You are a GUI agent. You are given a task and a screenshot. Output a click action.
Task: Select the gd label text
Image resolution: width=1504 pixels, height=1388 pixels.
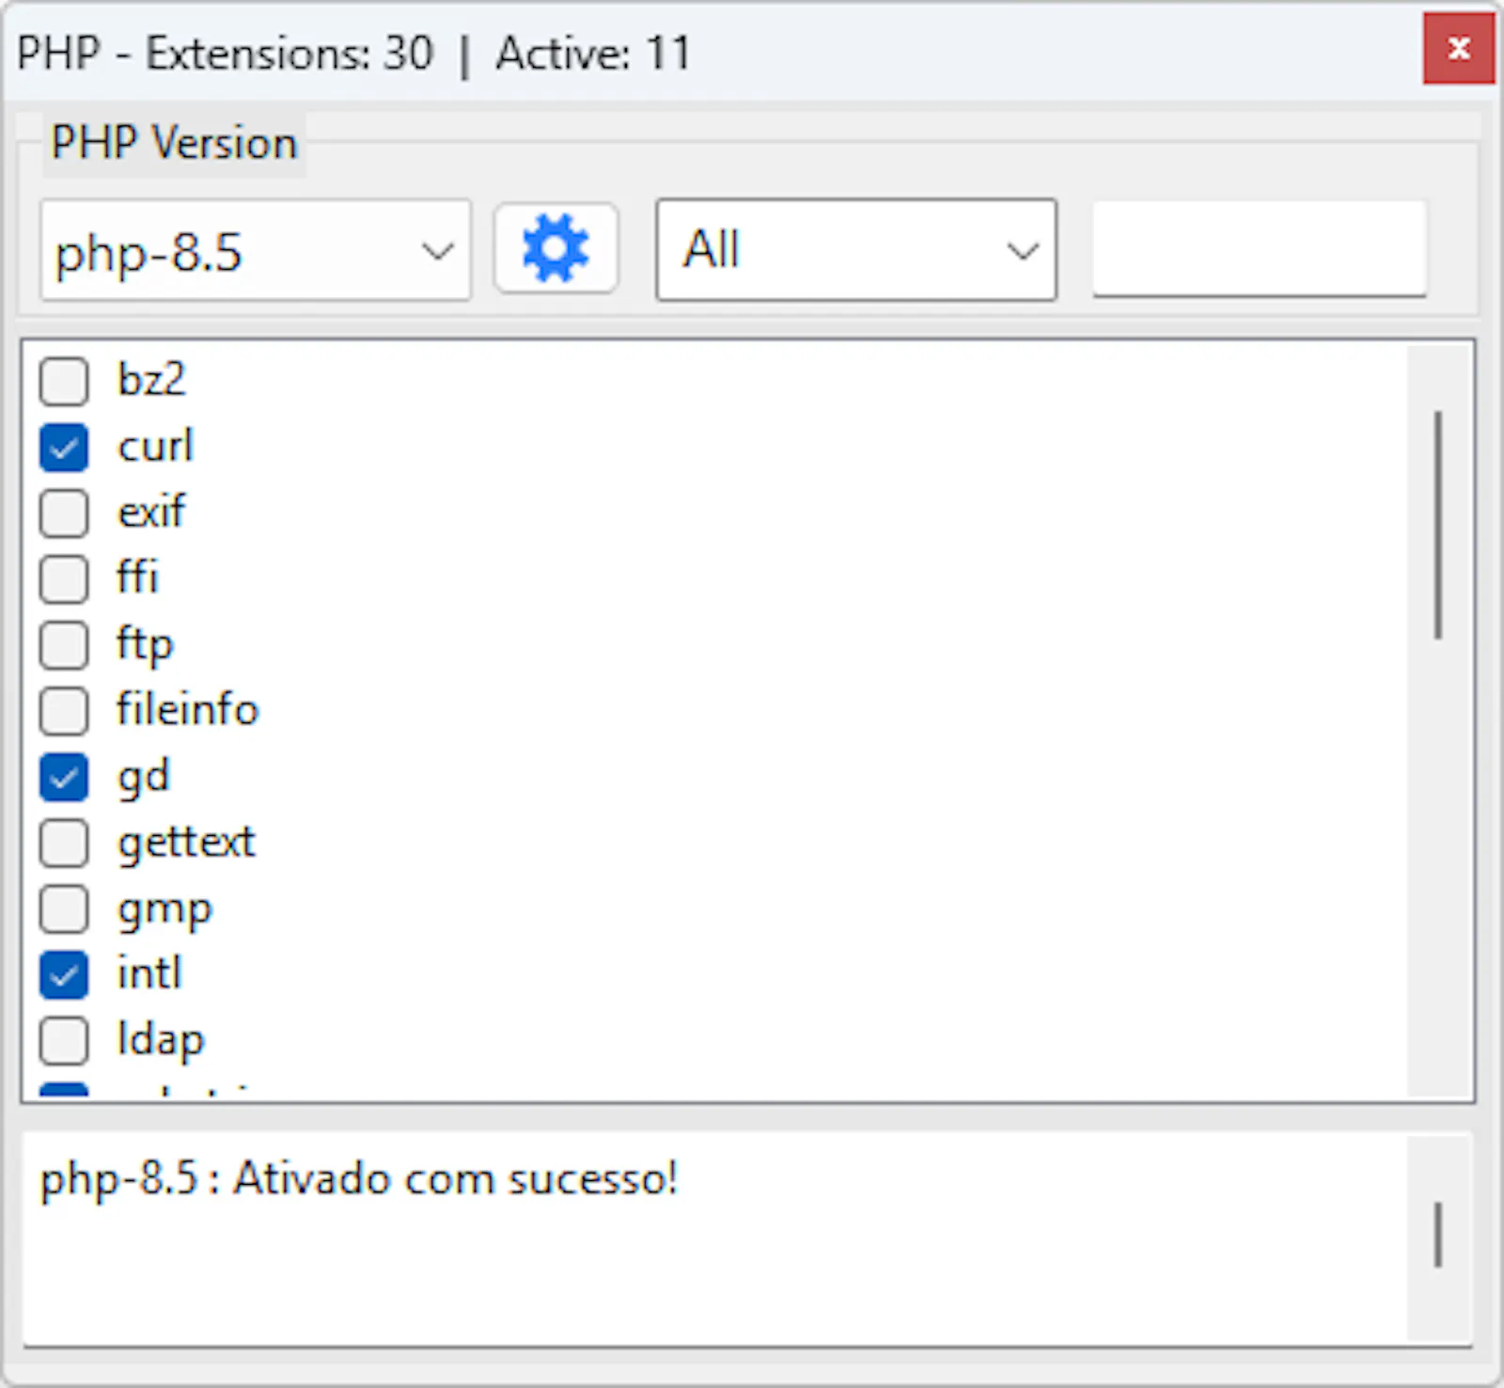(143, 779)
